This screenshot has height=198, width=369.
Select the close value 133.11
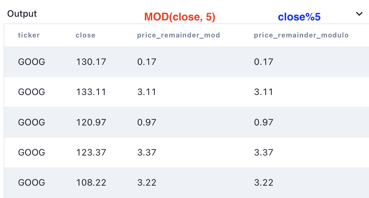point(91,92)
